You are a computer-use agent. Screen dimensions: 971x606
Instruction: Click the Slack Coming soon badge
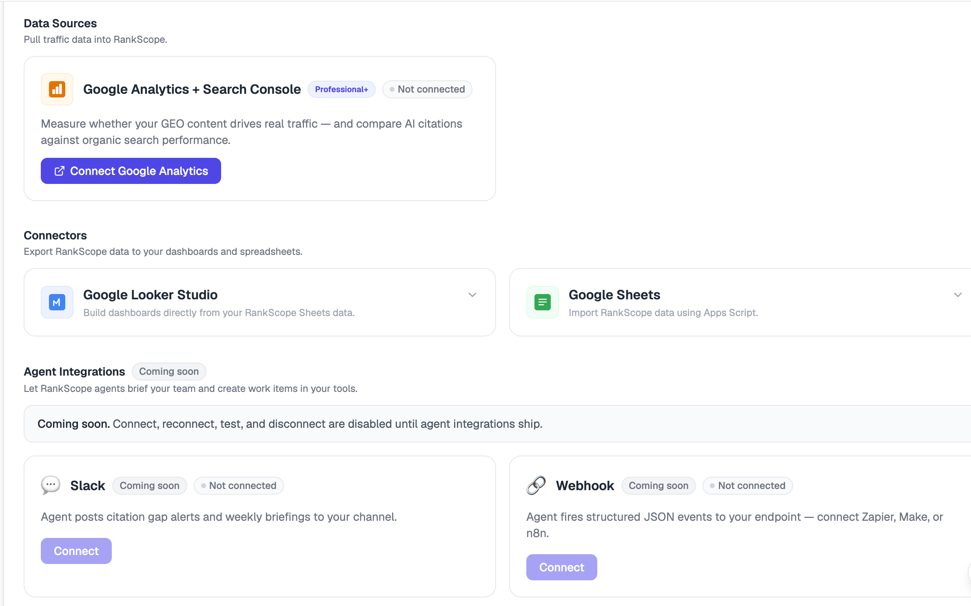(x=150, y=486)
